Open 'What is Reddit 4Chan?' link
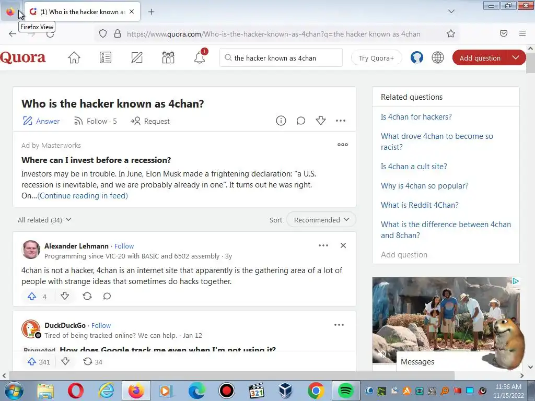Viewport: 535px width, 401px height. pos(420,205)
